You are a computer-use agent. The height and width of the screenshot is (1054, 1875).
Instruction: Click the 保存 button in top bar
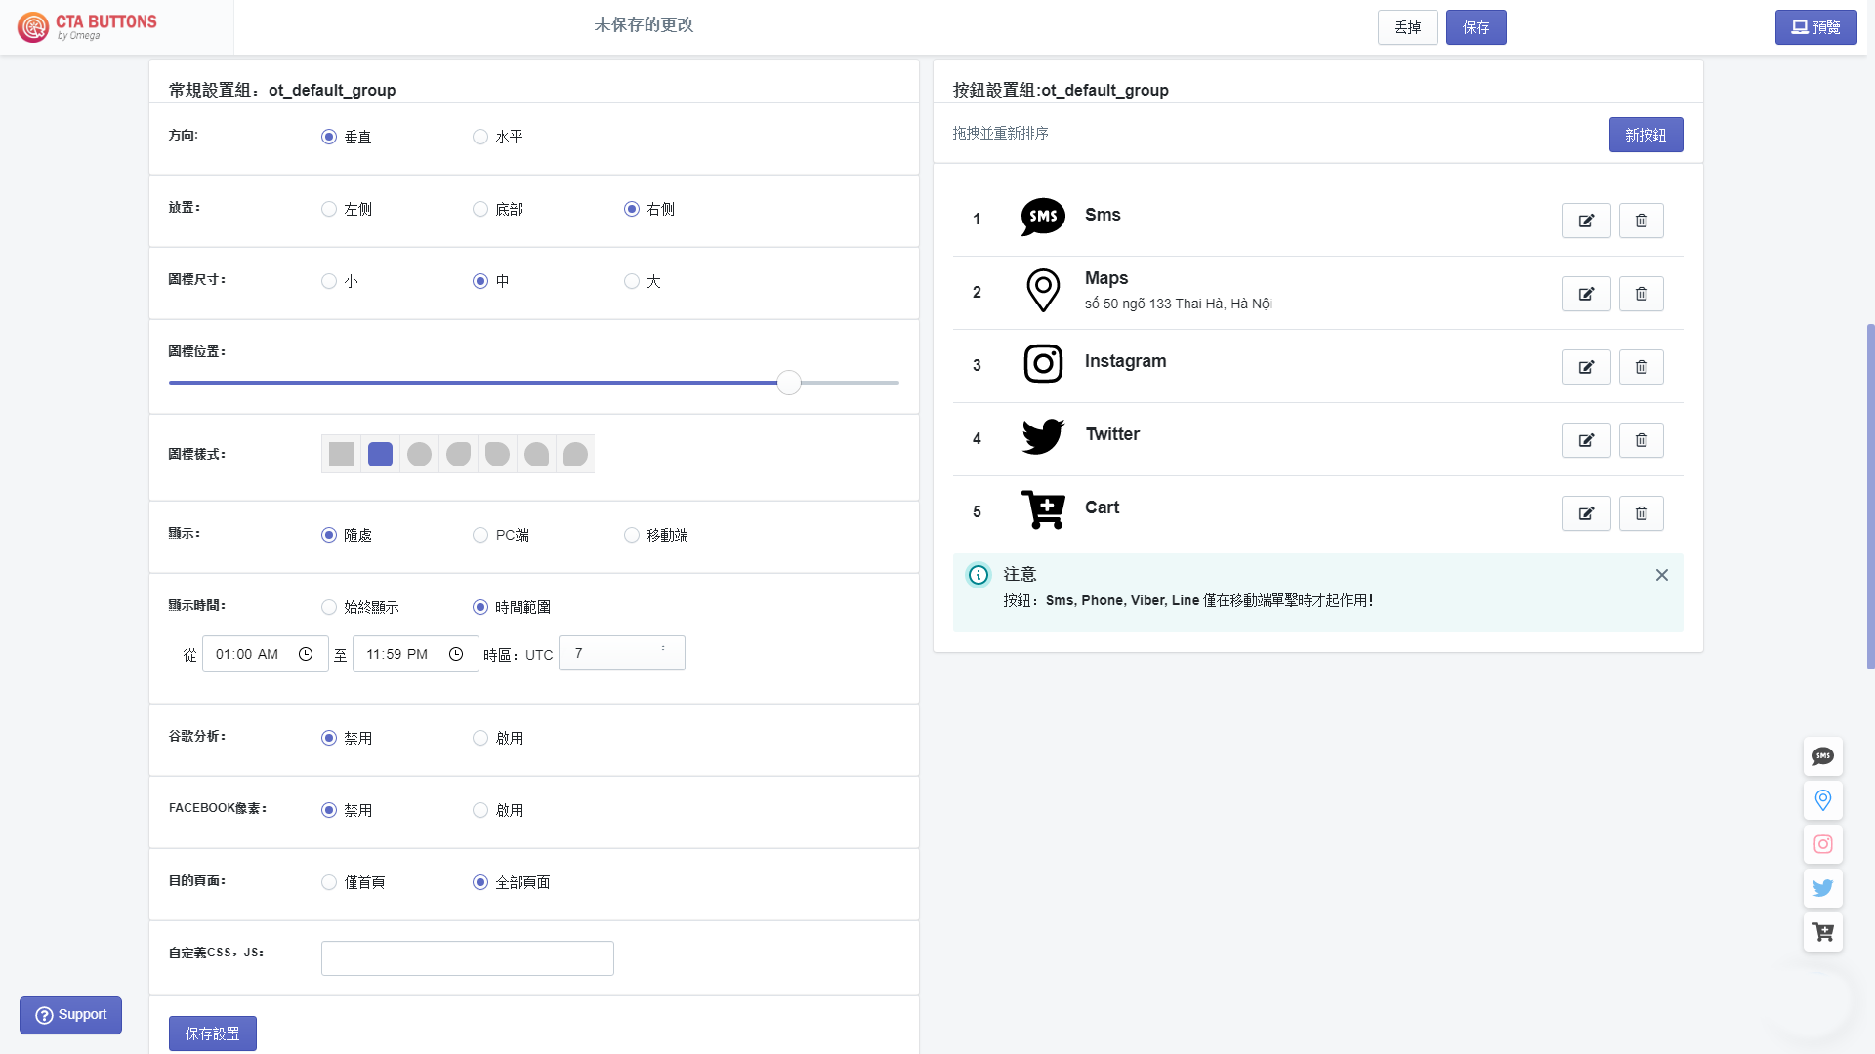(1476, 27)
